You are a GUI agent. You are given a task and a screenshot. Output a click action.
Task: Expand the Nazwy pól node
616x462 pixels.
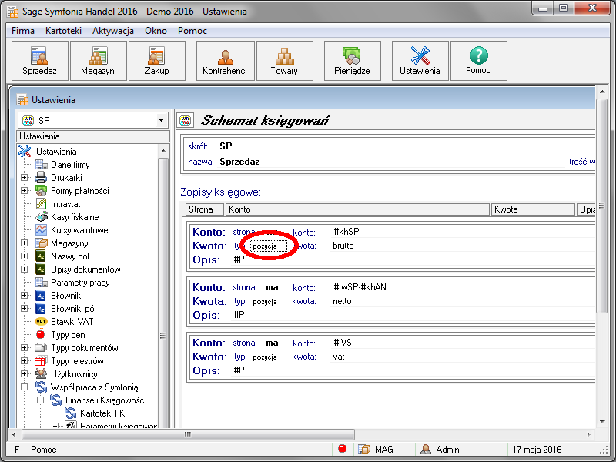[25, 256]
